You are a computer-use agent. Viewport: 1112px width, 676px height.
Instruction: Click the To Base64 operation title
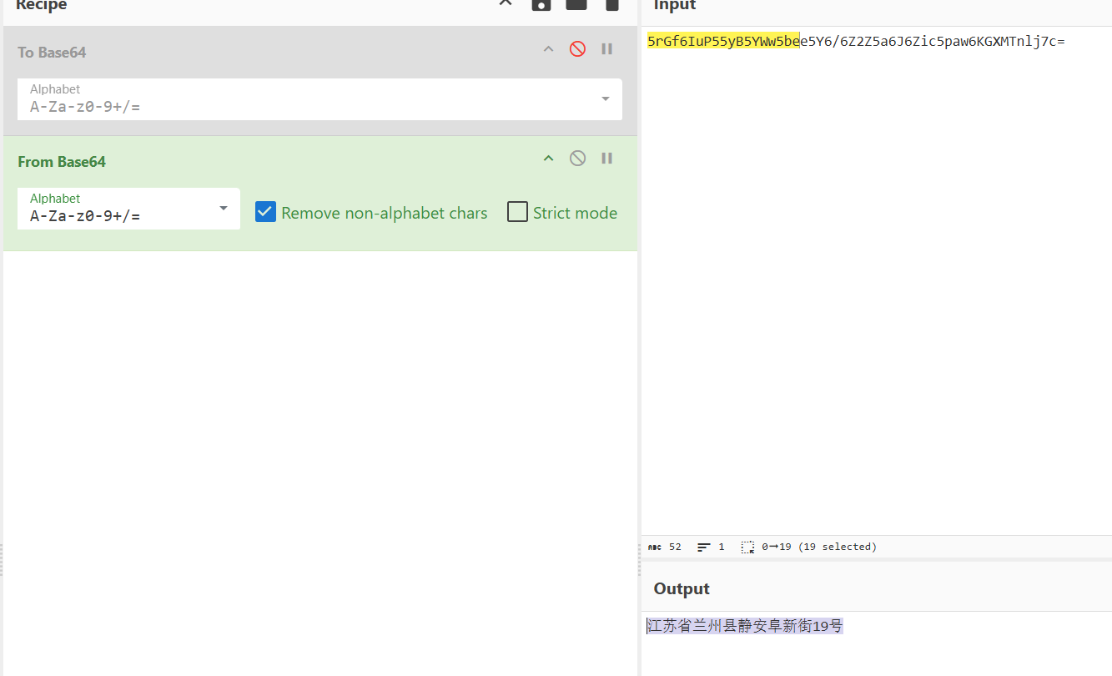[52, 53]
